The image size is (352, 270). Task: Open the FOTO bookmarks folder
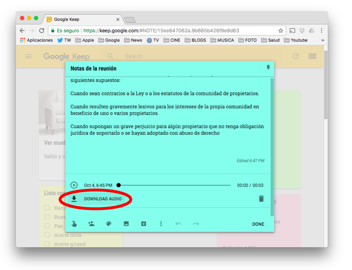(x=247, y=40)
